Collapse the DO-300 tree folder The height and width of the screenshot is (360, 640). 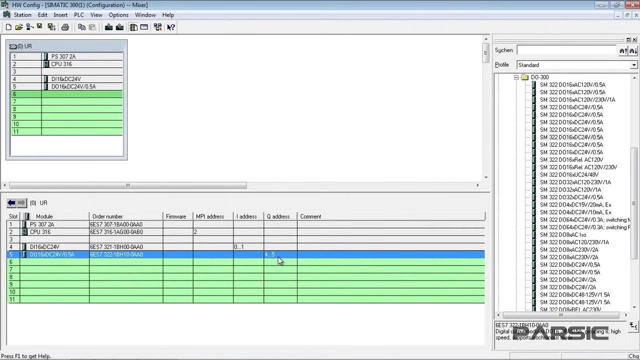pos(516,77)
